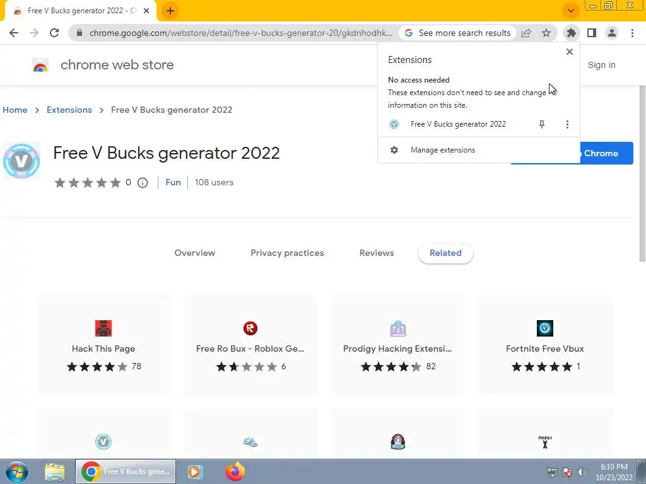Close the Free V Bucks generator tab
Viewport: 646px width, 484px height.
pos(146,11)
